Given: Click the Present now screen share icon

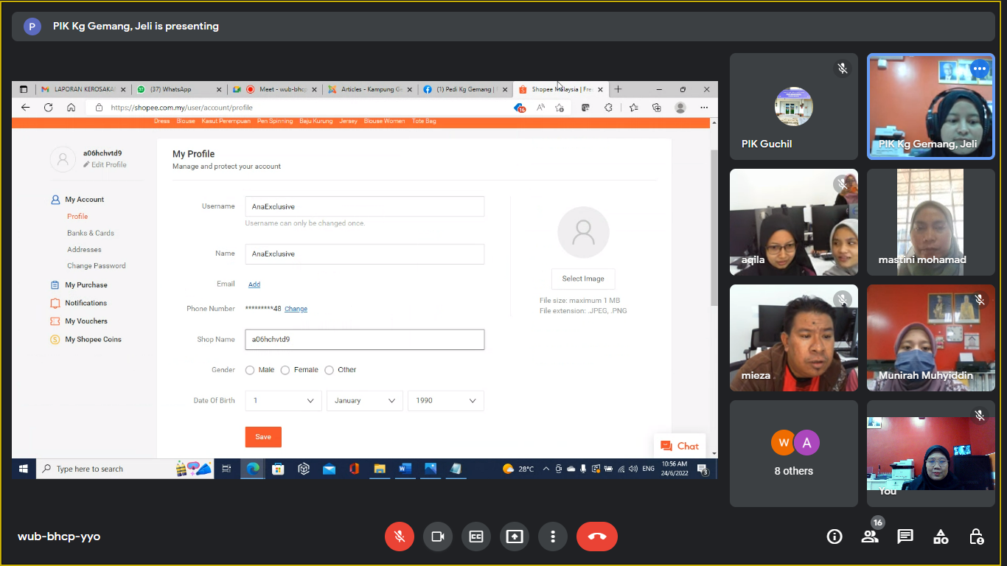Looking at the screenshot, I should [x=515, y=537].
